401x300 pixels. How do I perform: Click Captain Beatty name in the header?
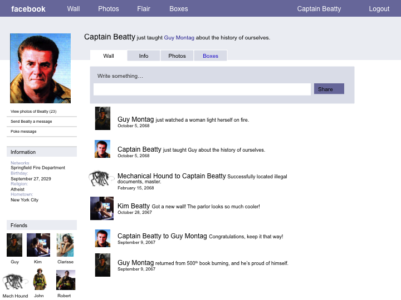click(x=319, y=9)
